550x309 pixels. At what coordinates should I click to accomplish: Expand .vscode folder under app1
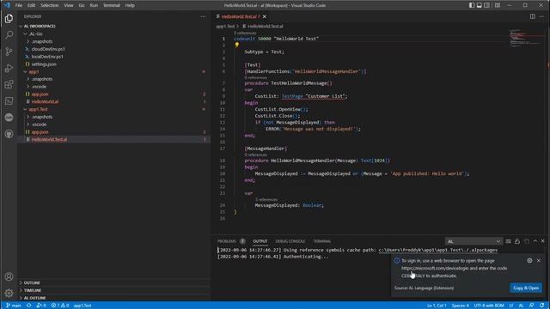pos(114,87)
